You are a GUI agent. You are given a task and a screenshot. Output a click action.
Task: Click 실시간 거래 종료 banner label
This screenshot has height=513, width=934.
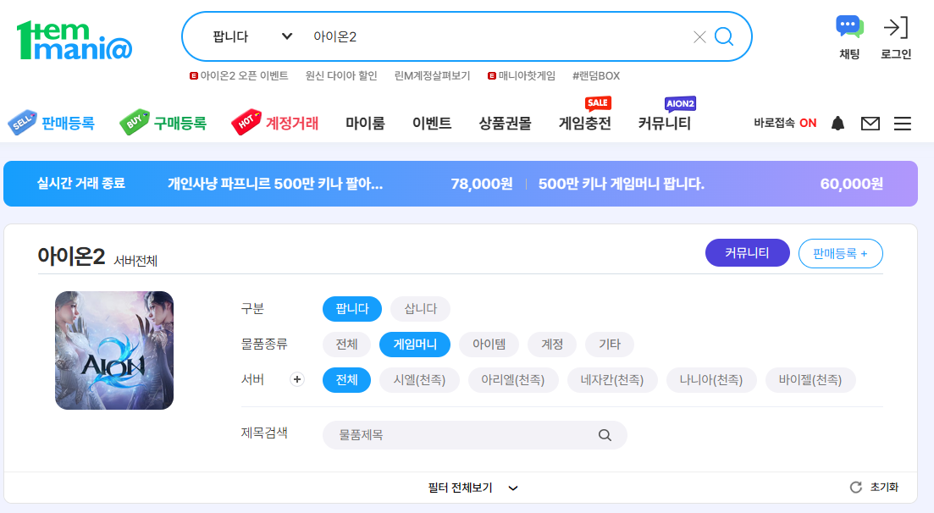(x=81, y=184)
